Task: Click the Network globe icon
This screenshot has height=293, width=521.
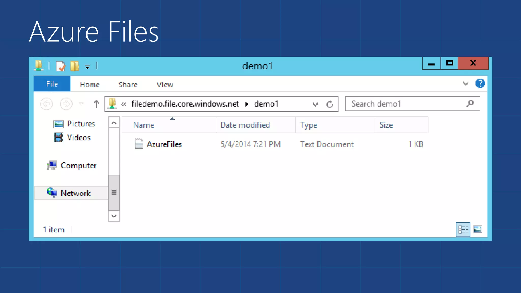Action: click(x=52, y=193)
